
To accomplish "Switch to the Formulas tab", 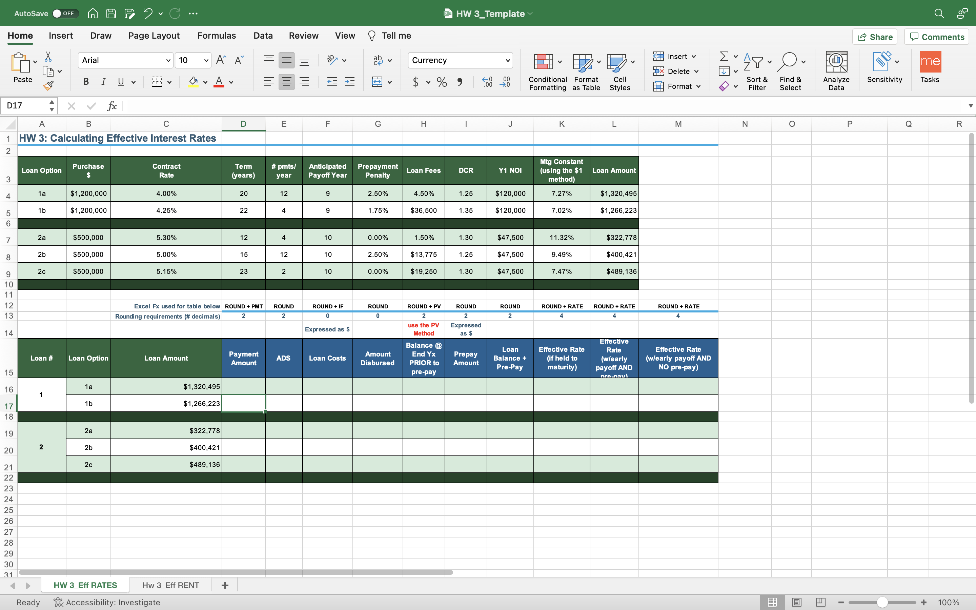I will click(217, 36).
